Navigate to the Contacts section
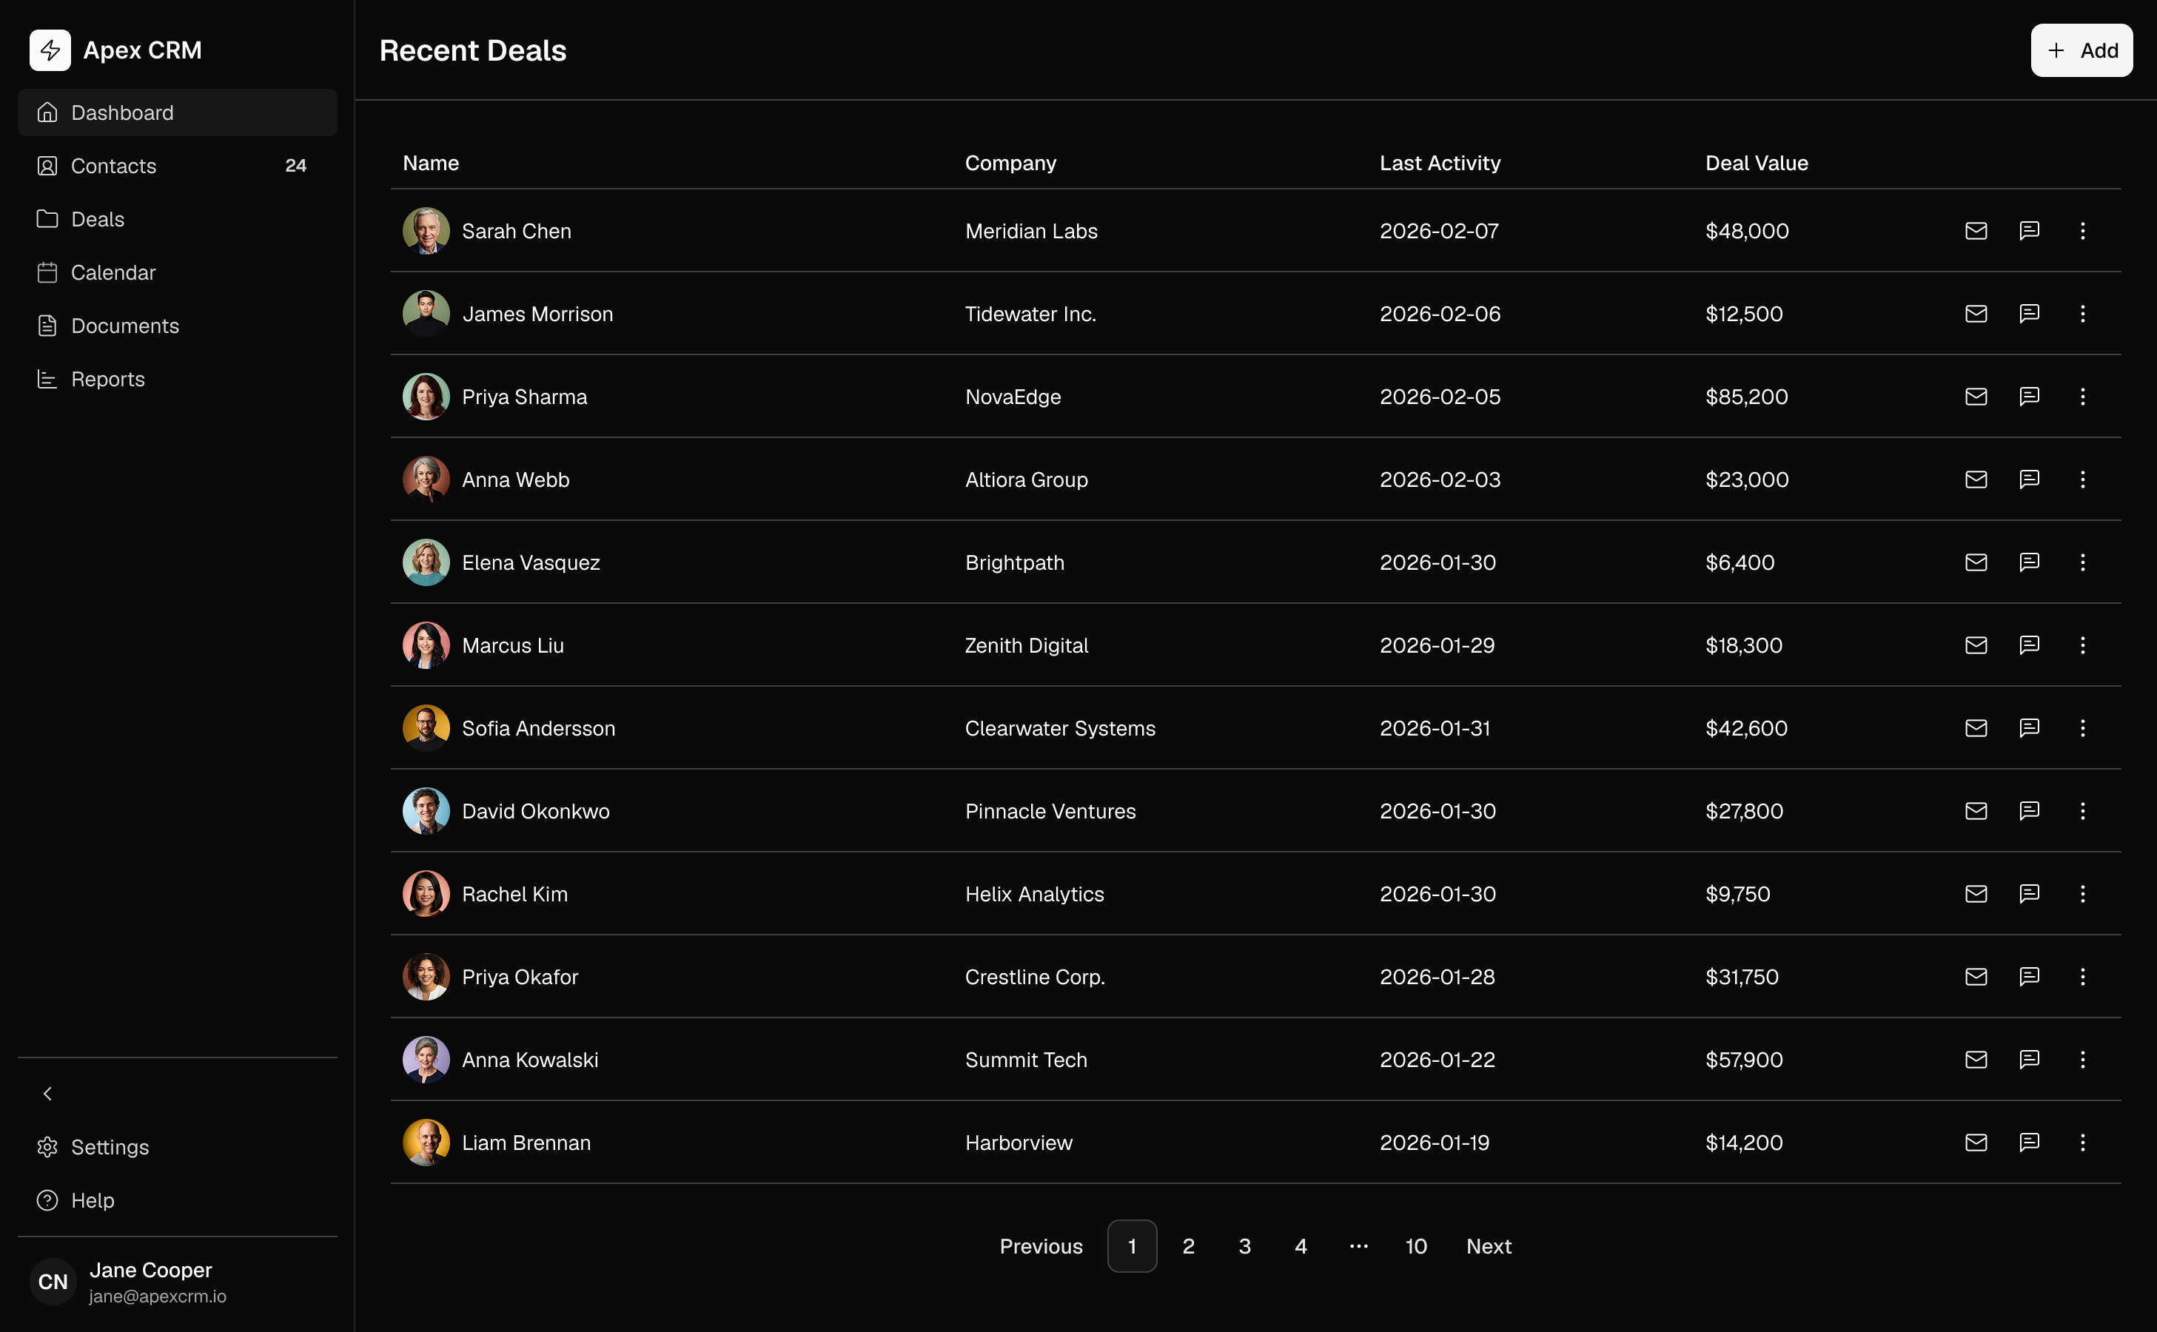The image size is (2157, 1332). point(114,166)
